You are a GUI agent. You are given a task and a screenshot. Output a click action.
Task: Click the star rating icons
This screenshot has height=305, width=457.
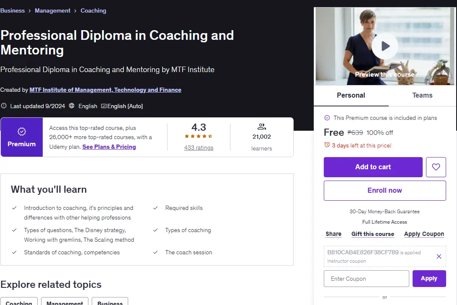(x=199, y=136)
